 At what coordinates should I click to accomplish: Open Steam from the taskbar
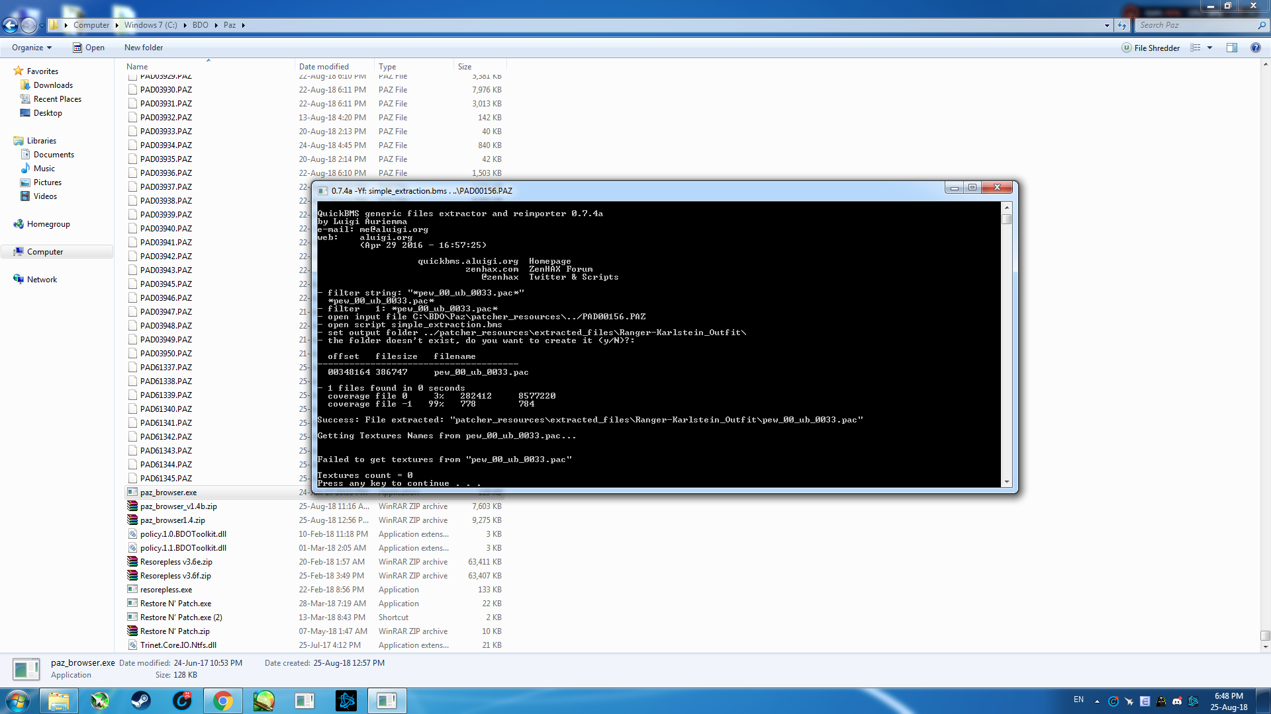[141, 701]
